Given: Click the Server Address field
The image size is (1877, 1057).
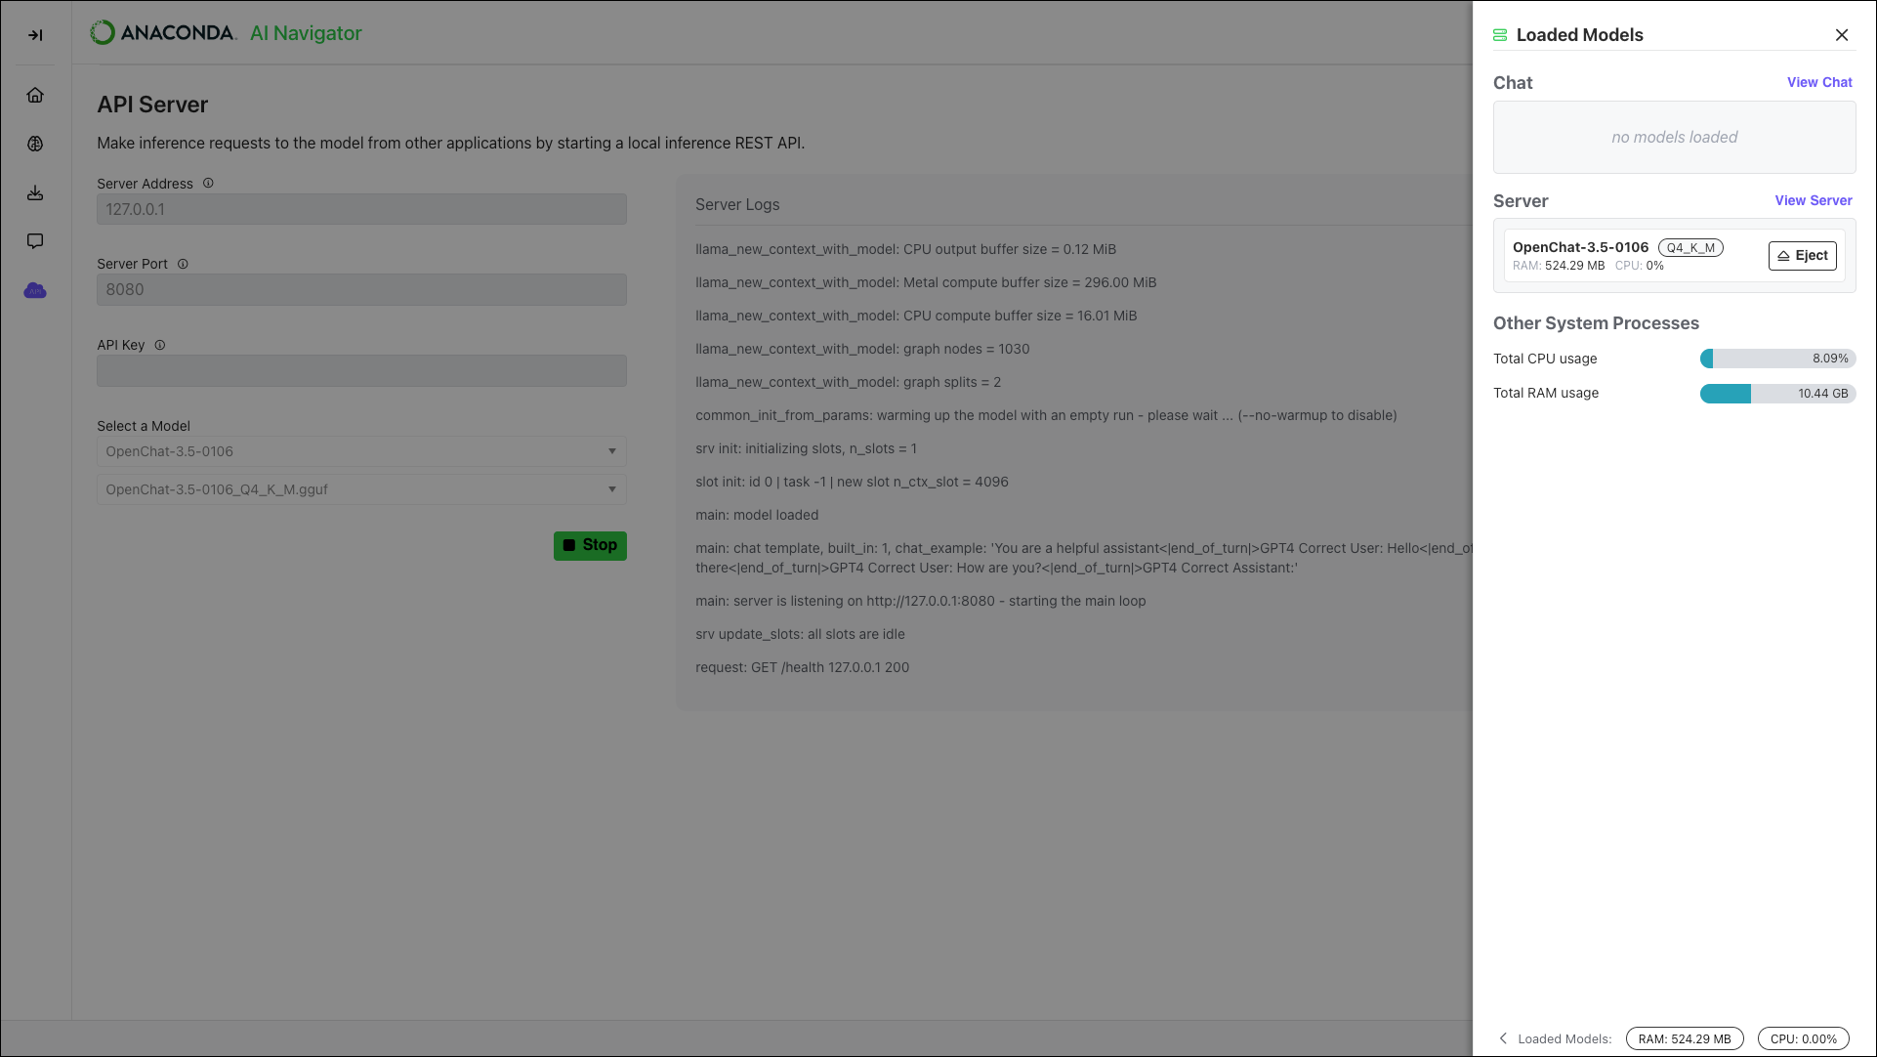Looking at the screenshot, I should (x=361, y=209).
